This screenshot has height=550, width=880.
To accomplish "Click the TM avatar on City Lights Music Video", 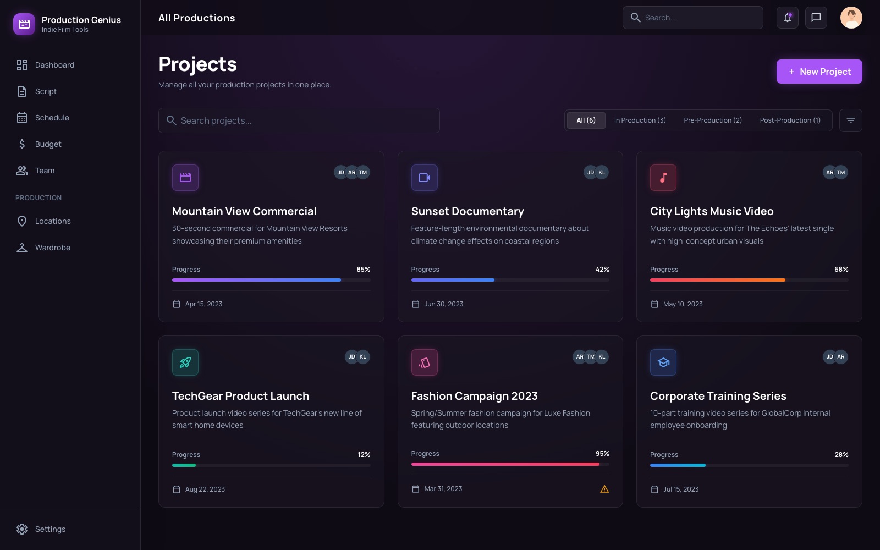I will point(841,172).
